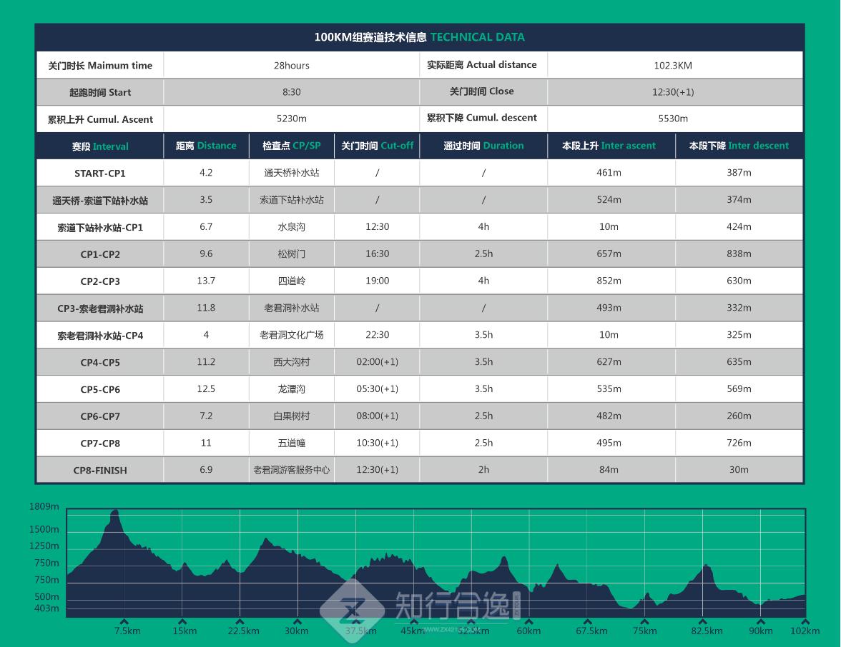Click the CP8-FINISH row label
This screenshot has height=647, width=841.
(100, 471)
